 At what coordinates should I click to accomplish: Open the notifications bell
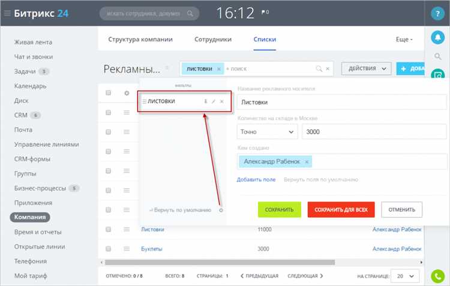pos(437,37)
